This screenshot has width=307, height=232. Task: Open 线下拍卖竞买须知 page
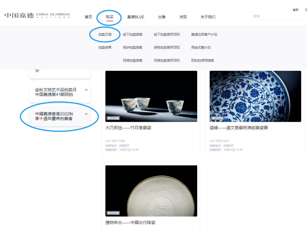tap(167, 35)
